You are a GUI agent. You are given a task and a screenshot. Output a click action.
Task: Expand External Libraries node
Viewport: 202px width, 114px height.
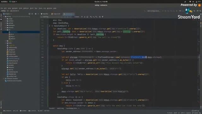3,79
